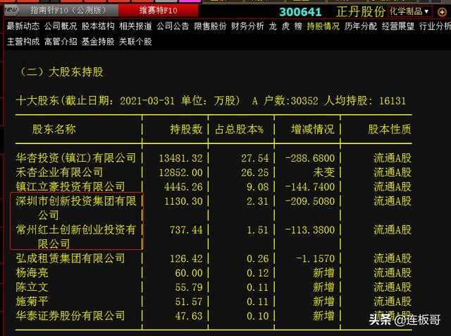Open 主营构成 section

[x=23, y=42]
